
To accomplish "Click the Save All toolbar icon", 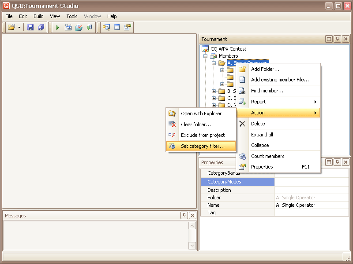I will pyautogui.click(x=41, y=27).
